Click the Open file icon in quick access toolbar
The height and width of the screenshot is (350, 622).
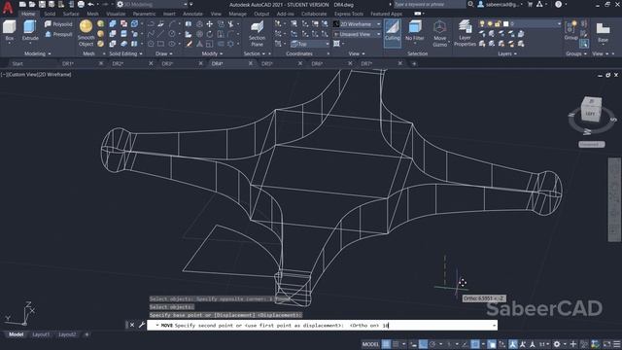[32, 4]
